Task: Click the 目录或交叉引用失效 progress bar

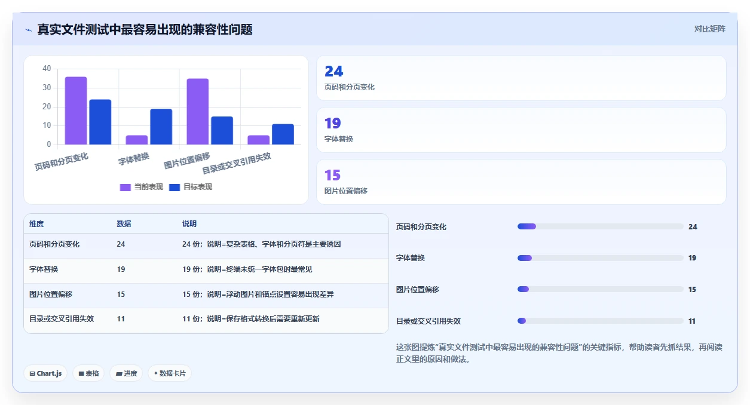Action: [600, 321]
